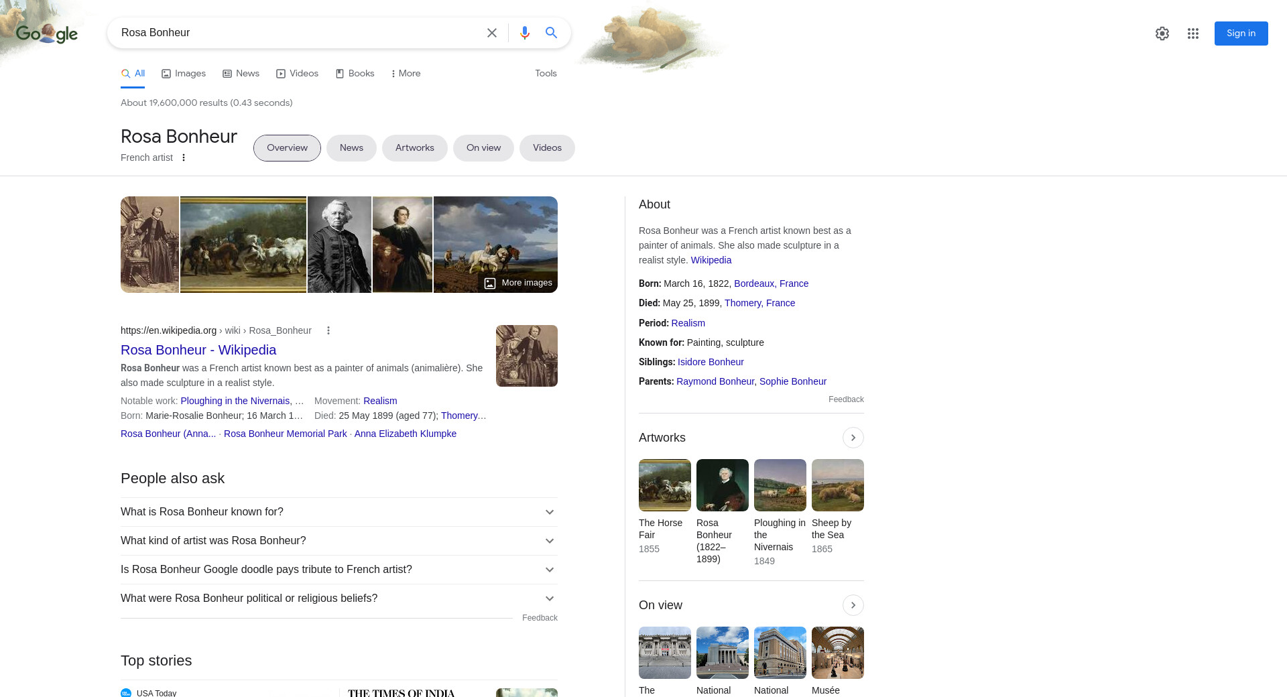Click the Artworks section arrow button
Screen dimensions: 1287x697
853,438
